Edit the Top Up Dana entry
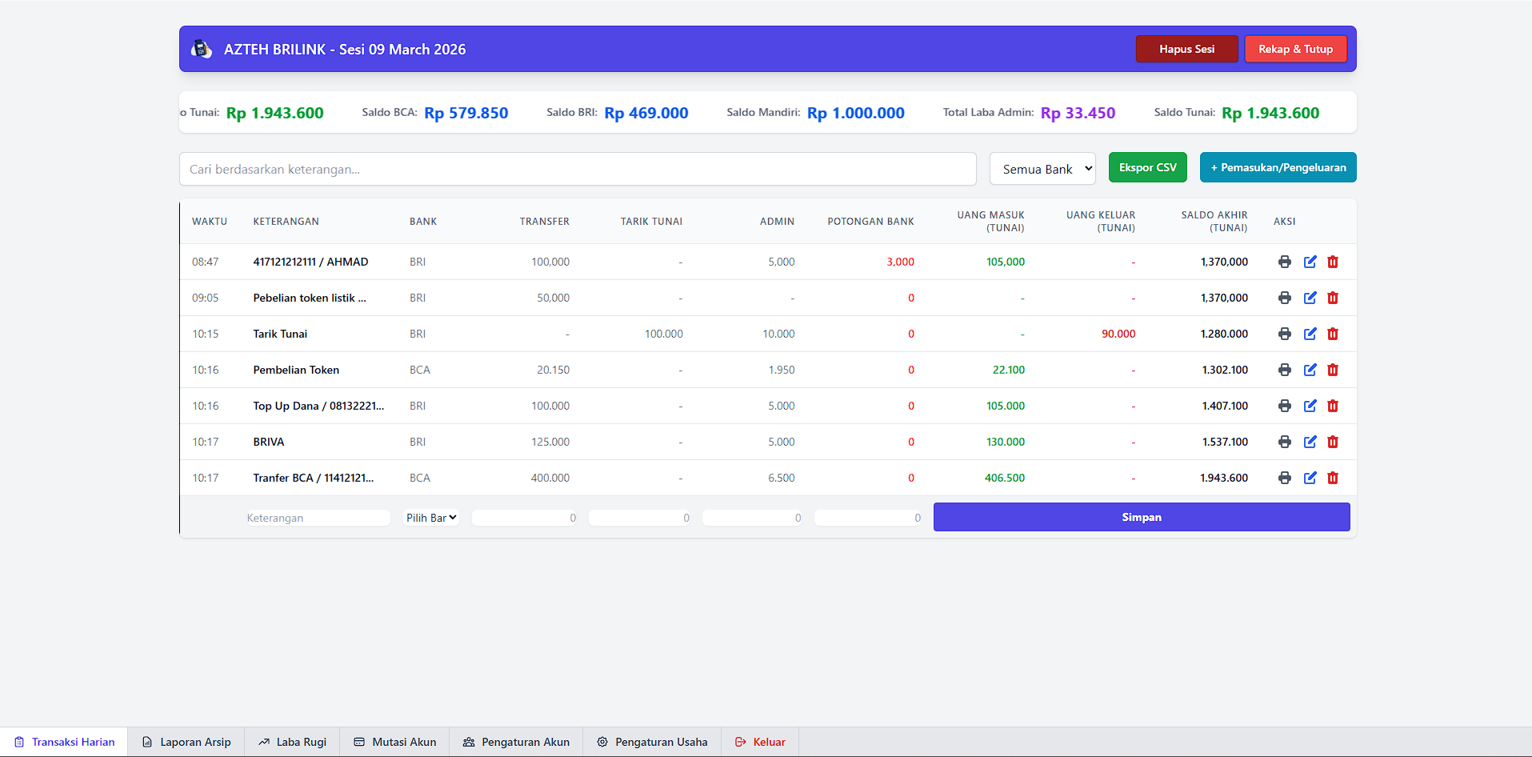Image resolution: width=1532 pixels, height=757 pixels. 1310,406
